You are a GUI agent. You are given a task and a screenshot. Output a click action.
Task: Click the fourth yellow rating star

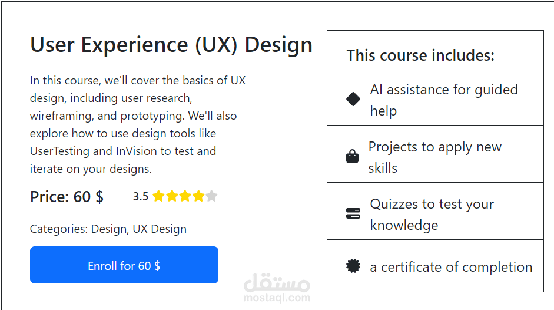coord(198,196)
